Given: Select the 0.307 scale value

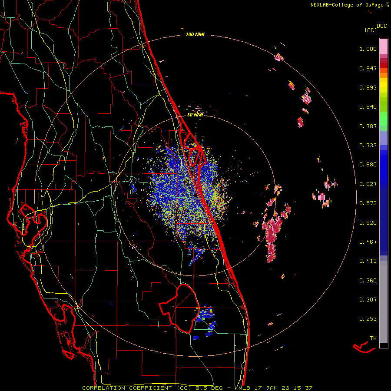Looking at the screenshot, I should coord(368,300).
